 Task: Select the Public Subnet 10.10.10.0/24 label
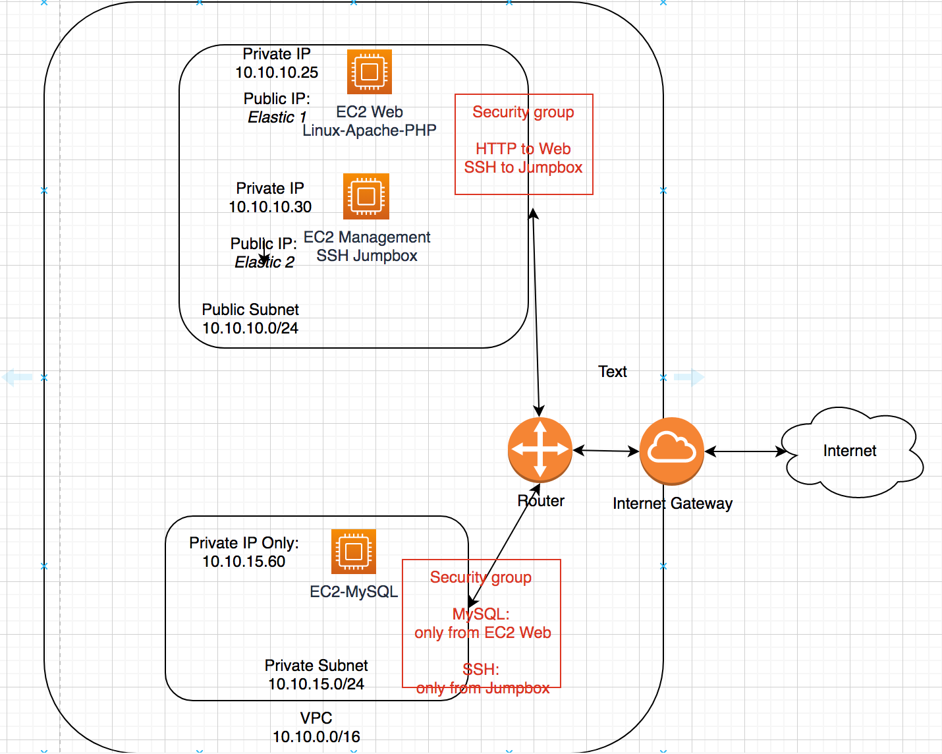[250, 319]
